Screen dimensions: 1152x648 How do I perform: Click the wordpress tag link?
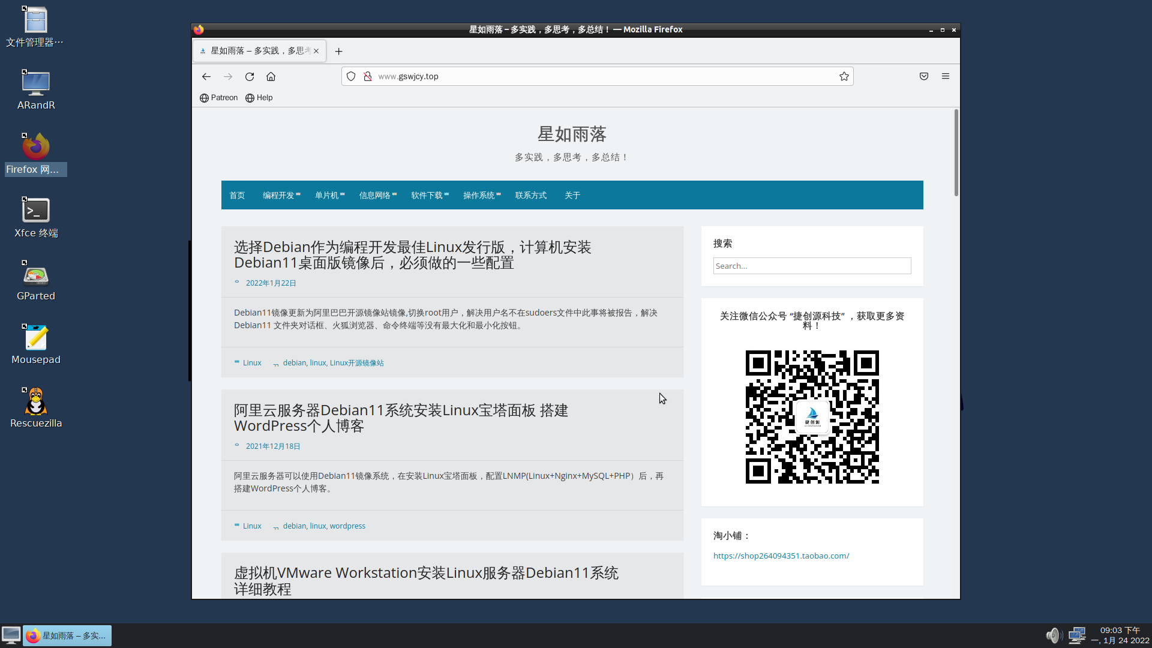(347, 526)
